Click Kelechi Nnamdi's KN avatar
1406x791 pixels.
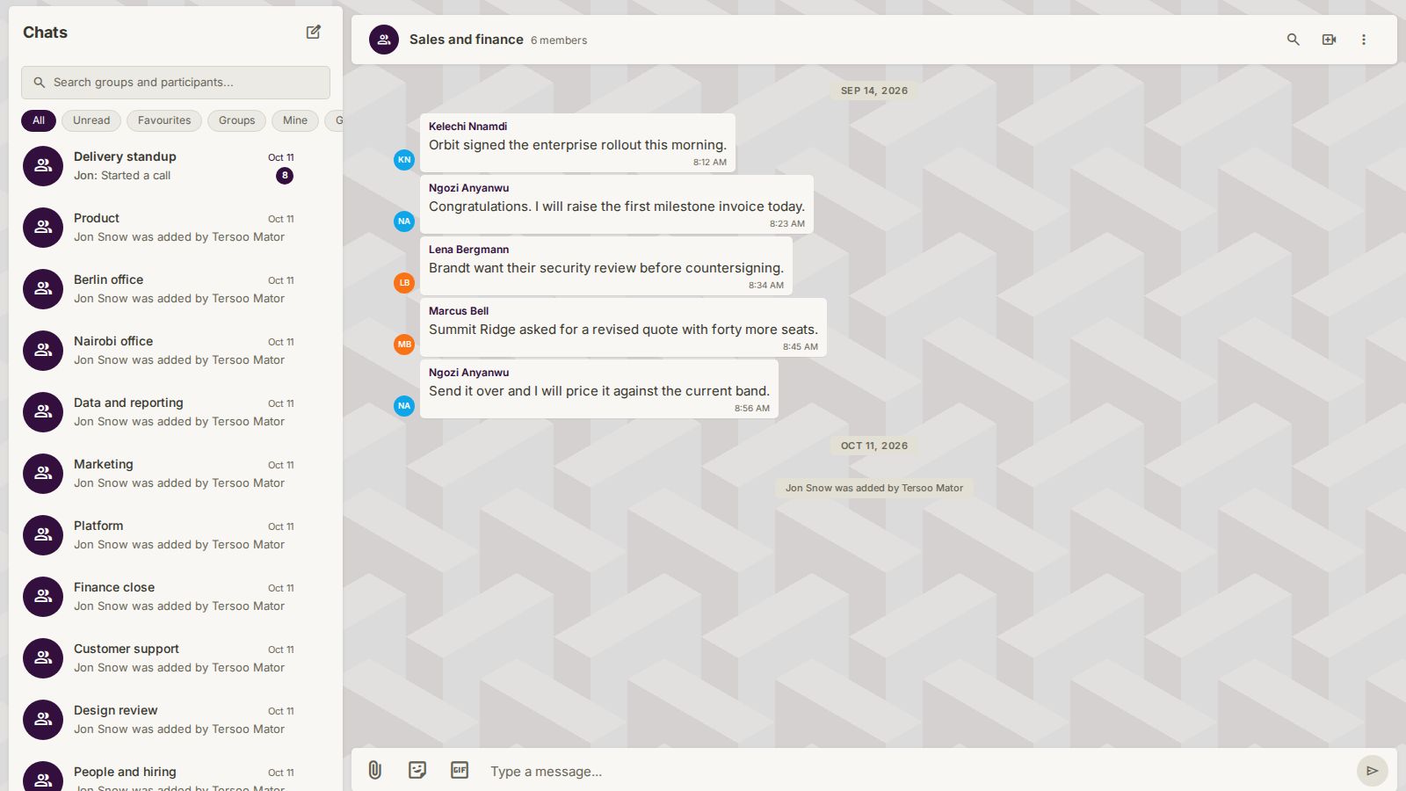404,160
